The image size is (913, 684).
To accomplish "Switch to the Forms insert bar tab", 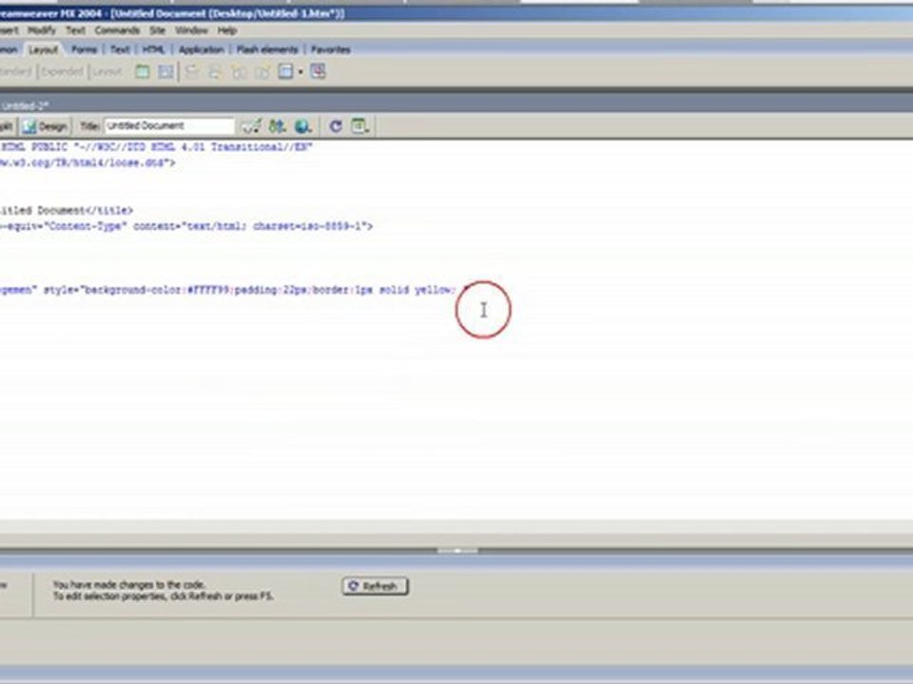I will 84,49.
